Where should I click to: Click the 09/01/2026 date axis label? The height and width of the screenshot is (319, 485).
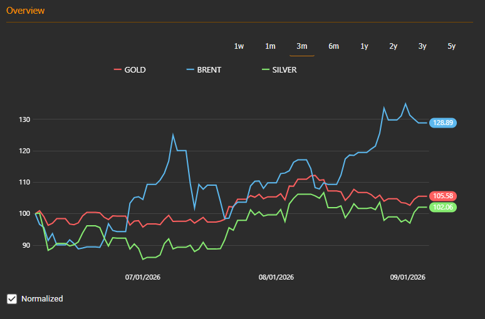coord(408,277)
